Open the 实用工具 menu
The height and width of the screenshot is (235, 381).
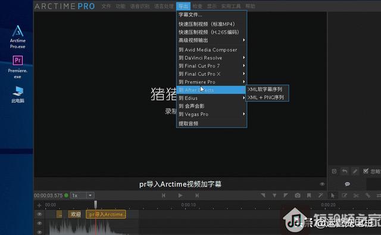[x=231, y=6]
